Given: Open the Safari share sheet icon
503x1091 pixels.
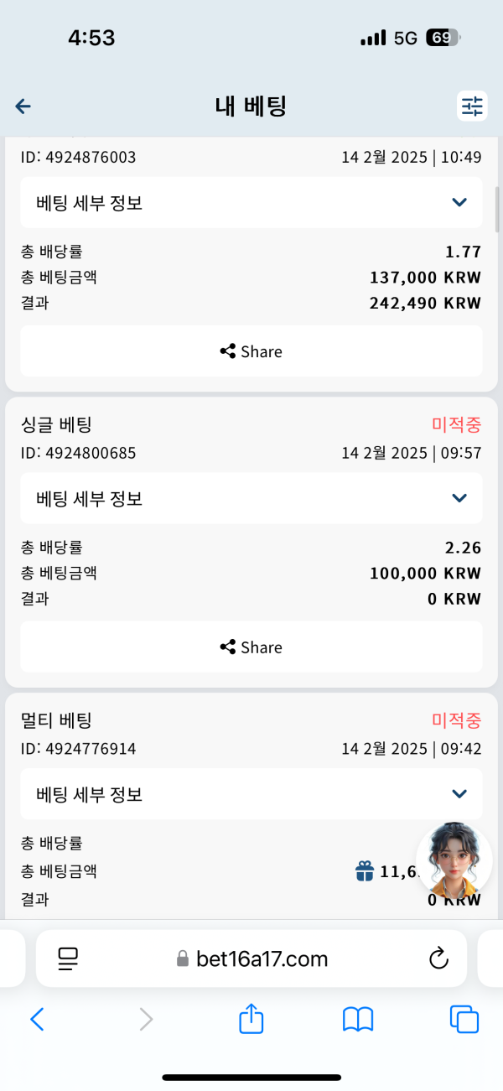Looking at the screenshot, I should click(x=251, y=1020).
